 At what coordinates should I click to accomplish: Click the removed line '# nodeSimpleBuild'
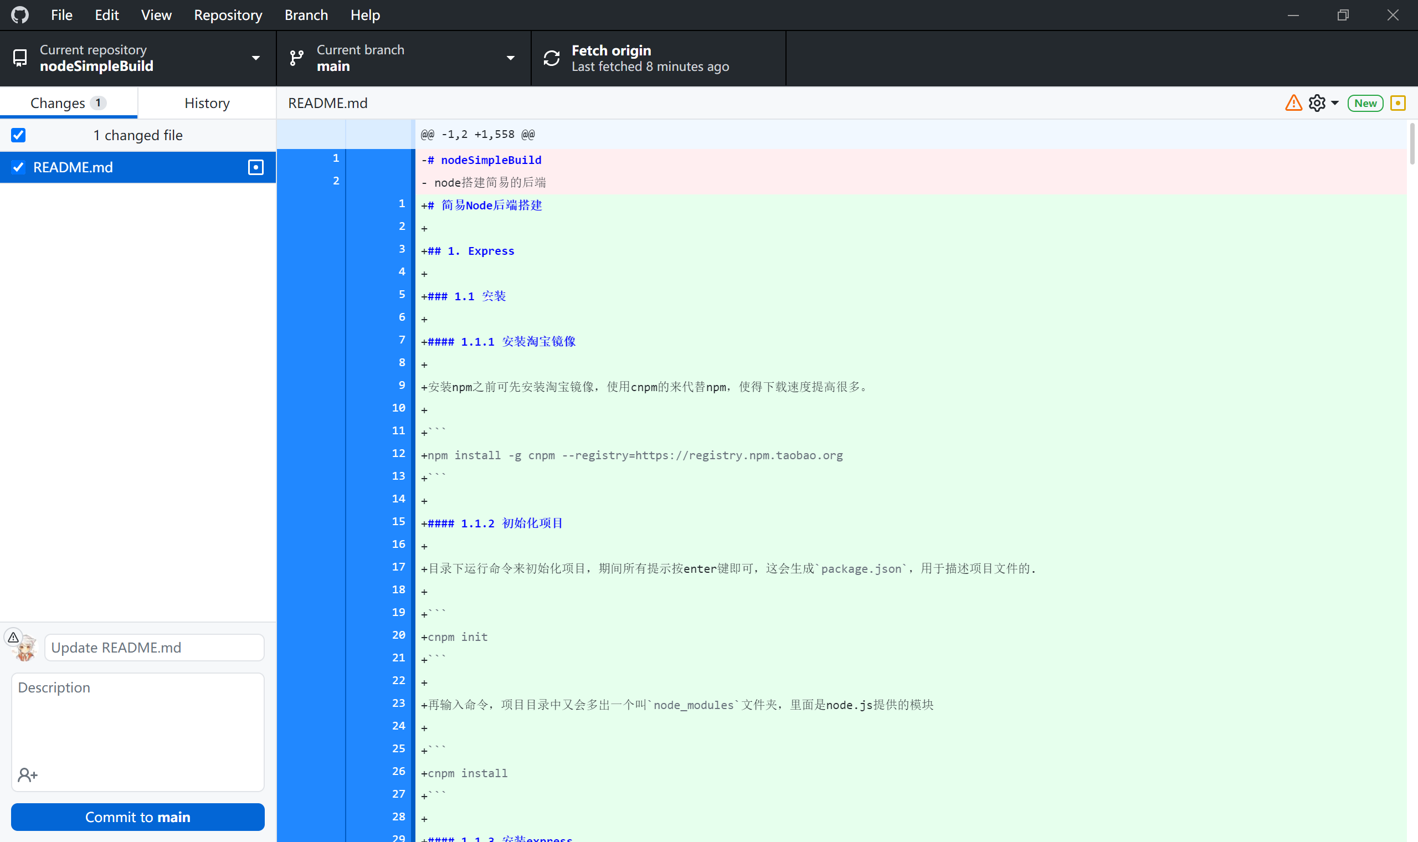tap(481, 160)
